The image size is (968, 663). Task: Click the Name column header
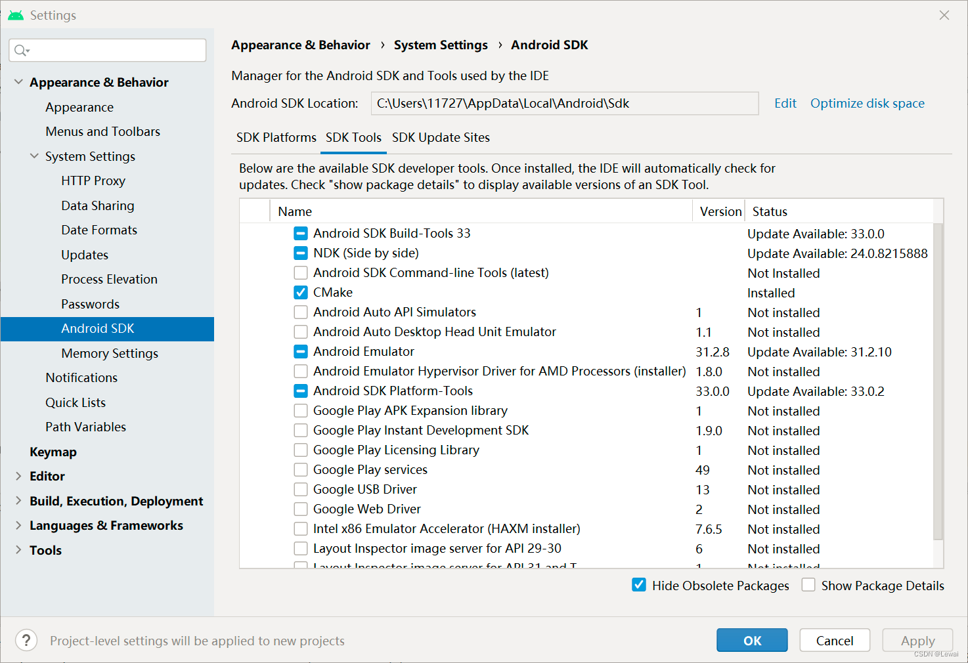481,211
